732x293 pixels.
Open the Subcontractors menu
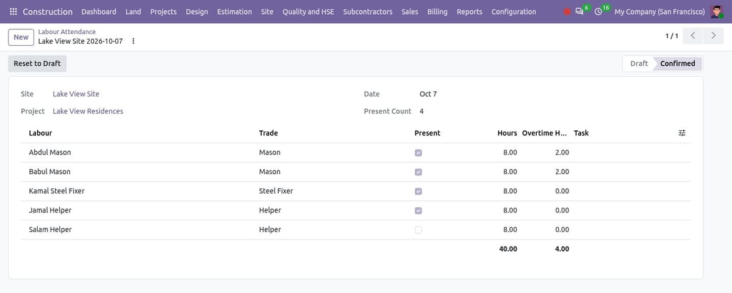[x=368, y=12]
